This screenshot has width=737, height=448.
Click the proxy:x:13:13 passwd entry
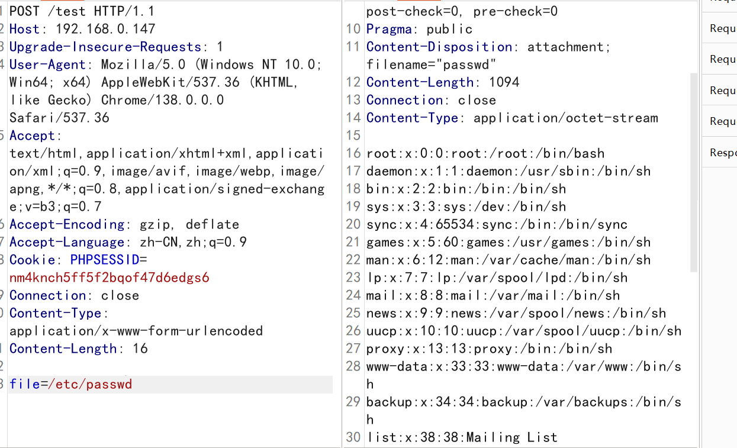coord(490,349)
